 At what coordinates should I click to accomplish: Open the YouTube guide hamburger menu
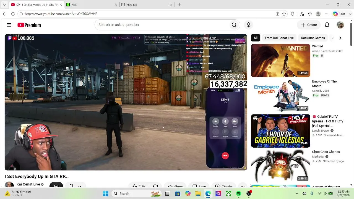coord(9,25)
